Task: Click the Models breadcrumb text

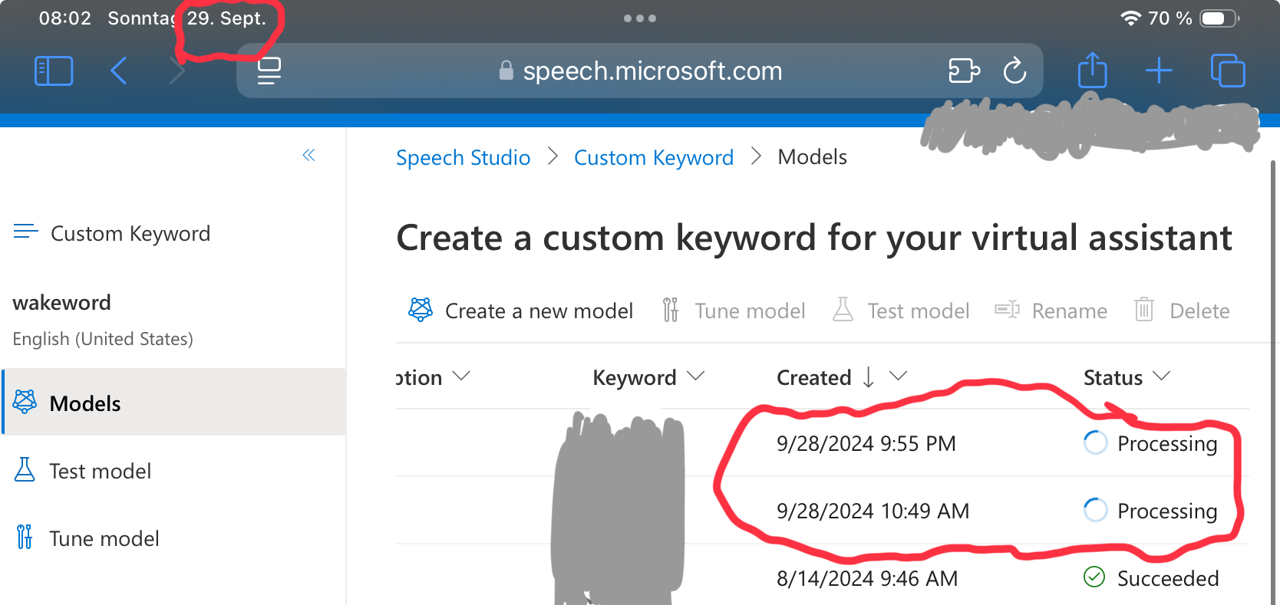Action: click(x=812, y=157)
